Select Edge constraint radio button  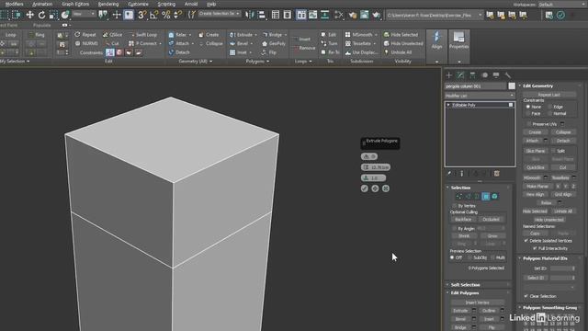(x=550, y=107)
